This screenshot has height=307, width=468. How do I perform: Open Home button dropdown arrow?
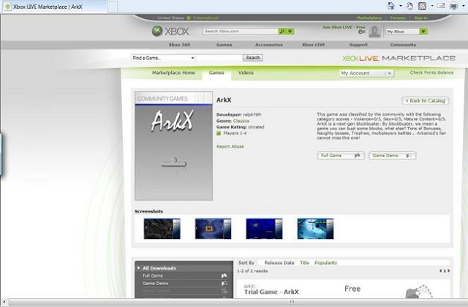(x=401, y=6)
